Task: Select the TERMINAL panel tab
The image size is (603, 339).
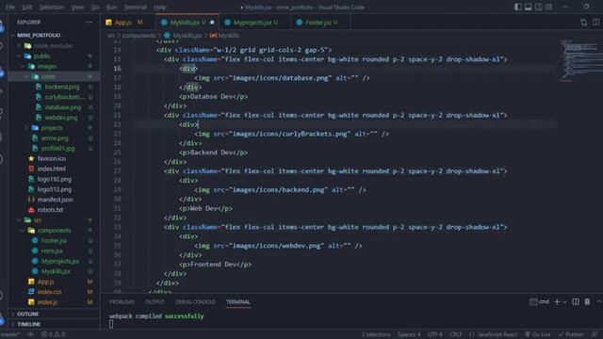Action: click(238, 302)
